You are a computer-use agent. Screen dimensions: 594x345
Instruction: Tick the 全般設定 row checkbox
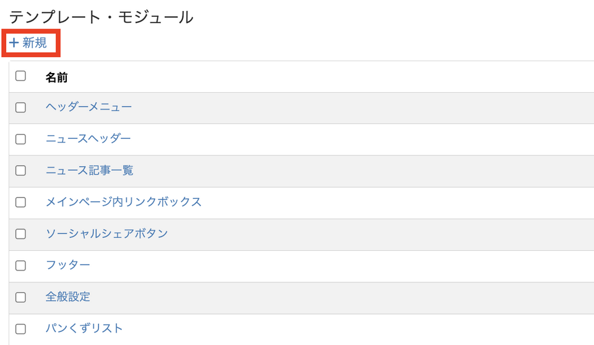click(20, 297)
